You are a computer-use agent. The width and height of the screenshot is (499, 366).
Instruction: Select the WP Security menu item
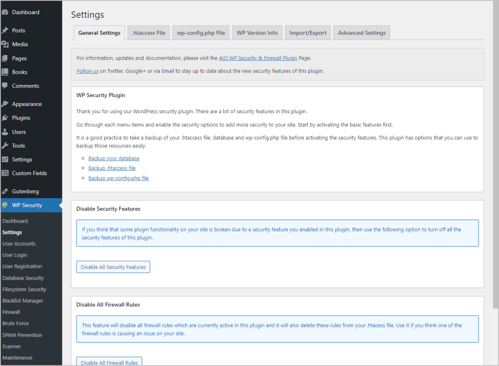31,205
